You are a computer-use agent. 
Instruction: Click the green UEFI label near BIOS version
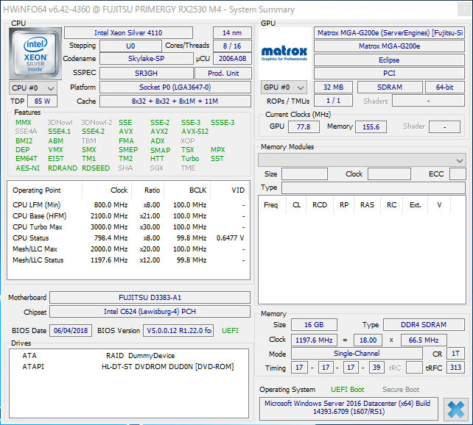230,330
